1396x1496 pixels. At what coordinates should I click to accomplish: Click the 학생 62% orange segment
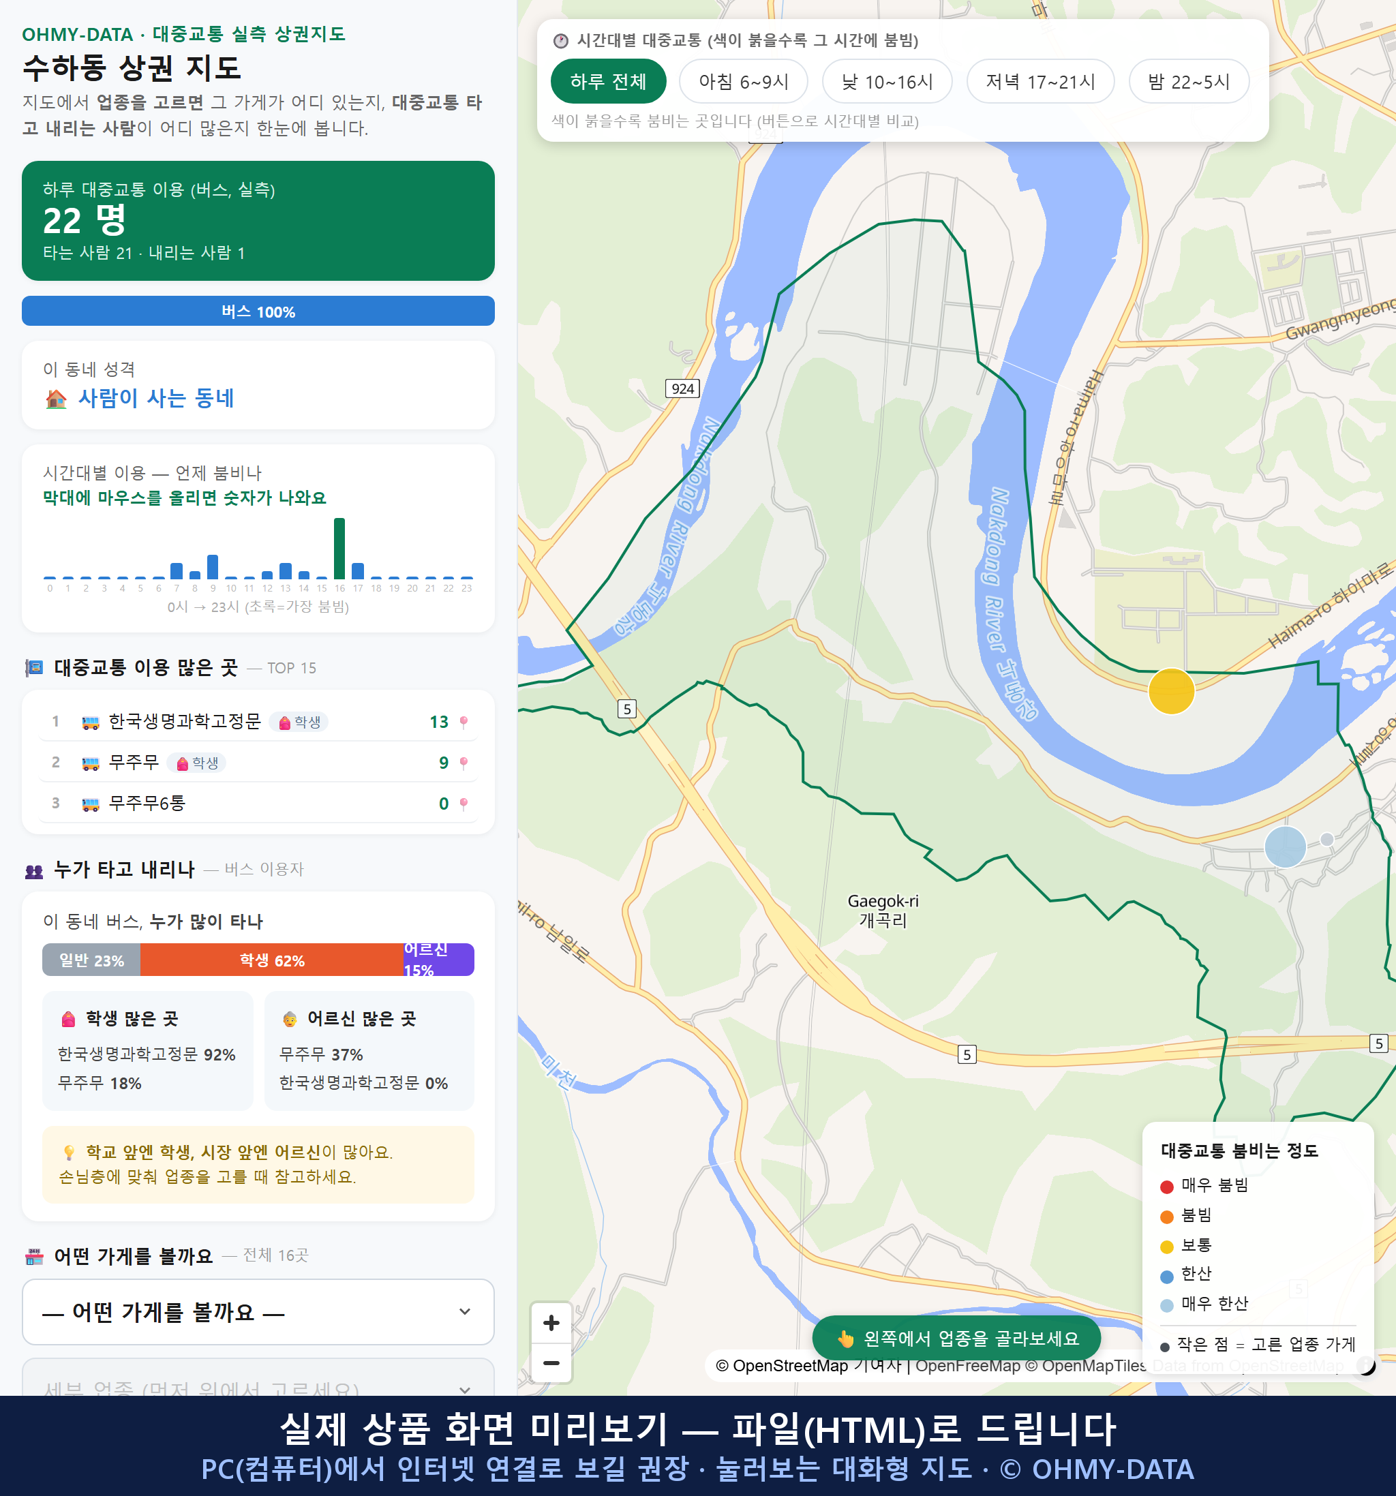click(x=272, y=960)
